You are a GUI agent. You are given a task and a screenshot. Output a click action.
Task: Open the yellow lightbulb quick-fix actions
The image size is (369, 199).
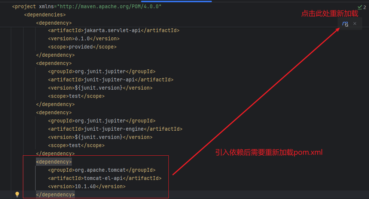(x=17, y=194)
